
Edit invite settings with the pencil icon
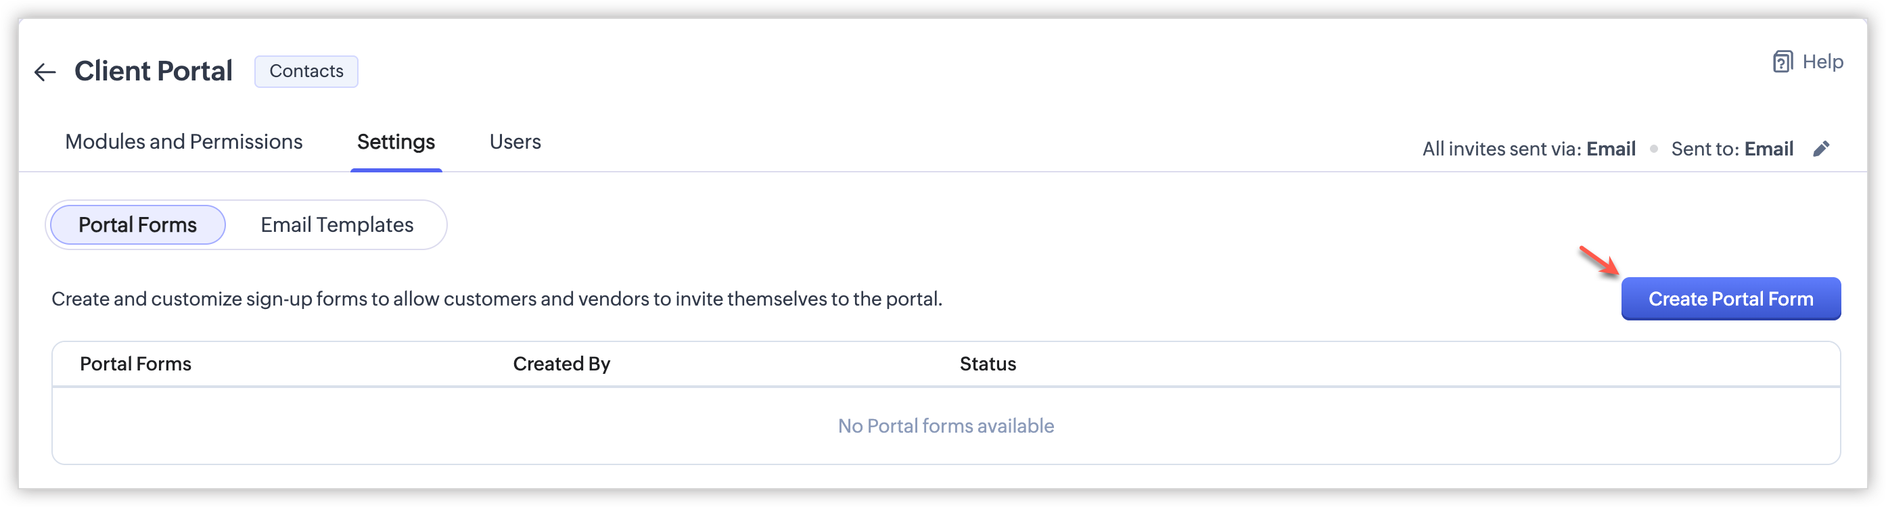pyautogui.click(x=1821, y=149)
